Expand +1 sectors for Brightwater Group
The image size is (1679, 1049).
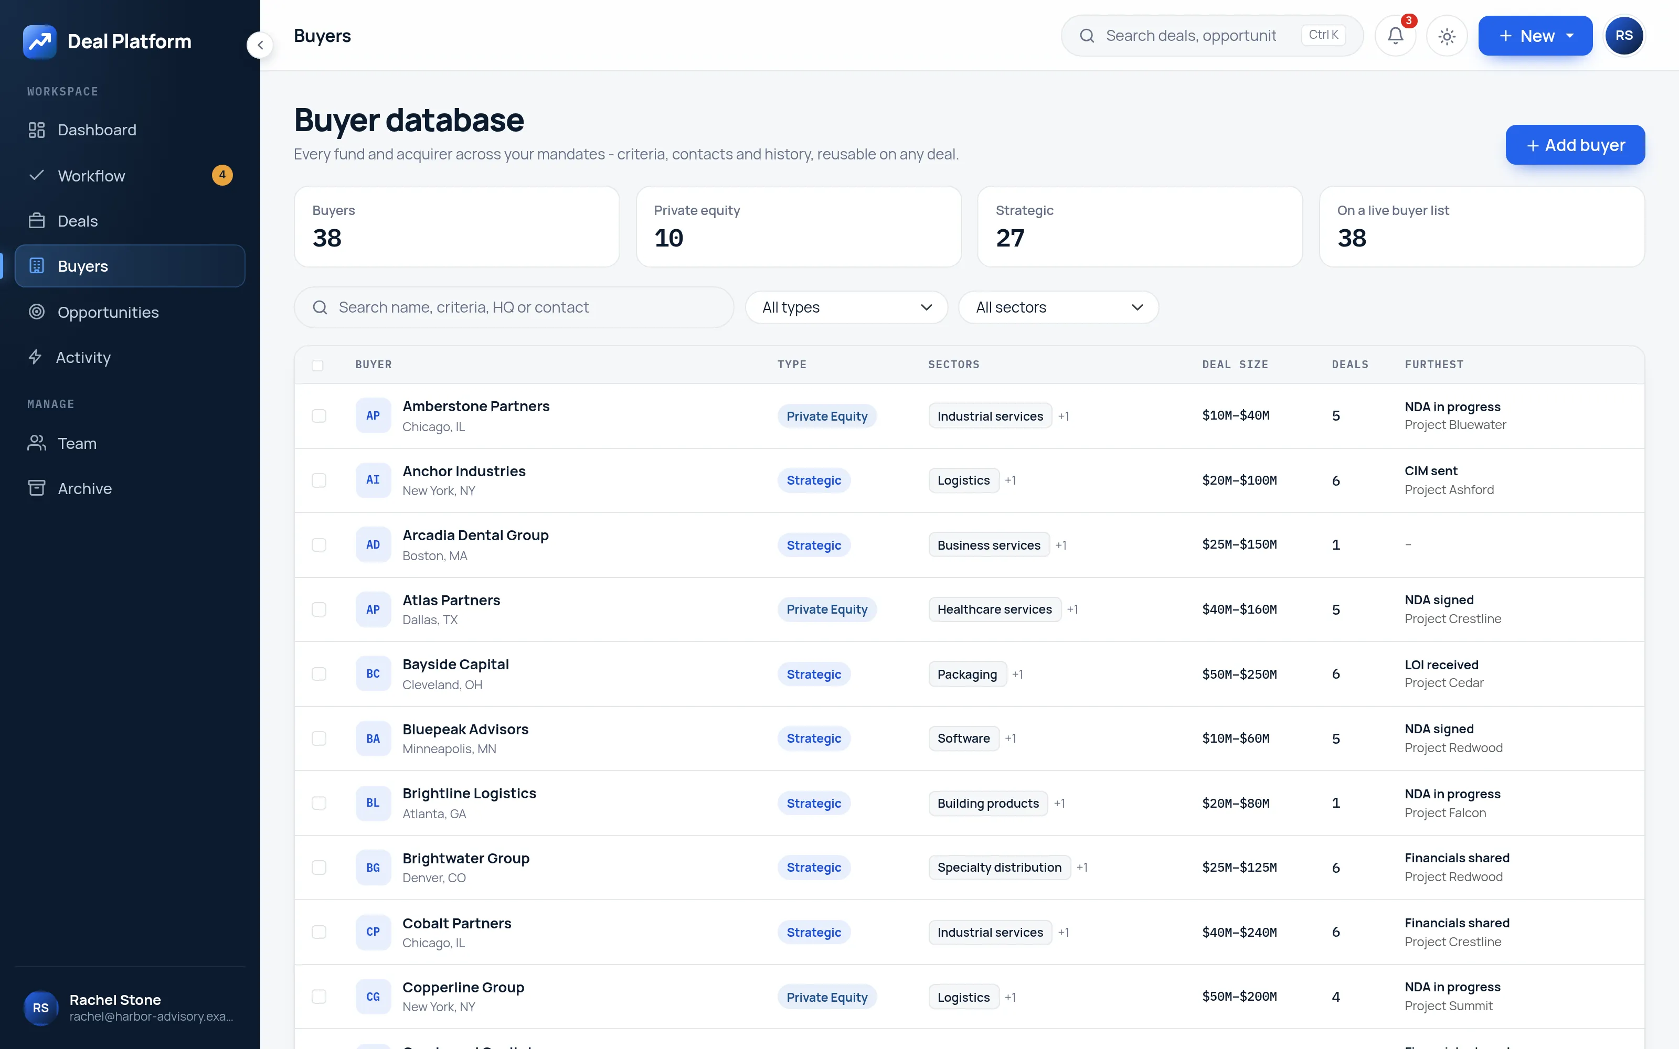(x=1082, y=867)
